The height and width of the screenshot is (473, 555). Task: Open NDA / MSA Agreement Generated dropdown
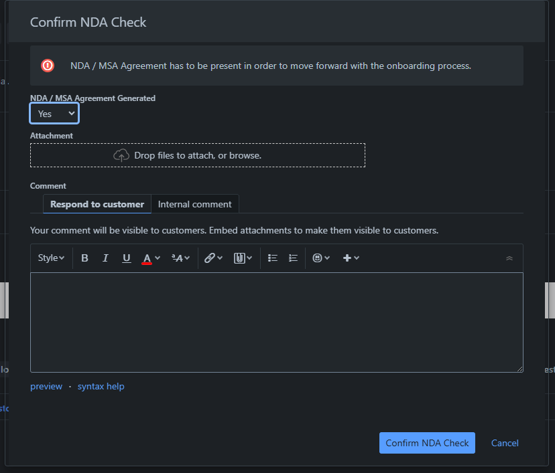(54, 113)
